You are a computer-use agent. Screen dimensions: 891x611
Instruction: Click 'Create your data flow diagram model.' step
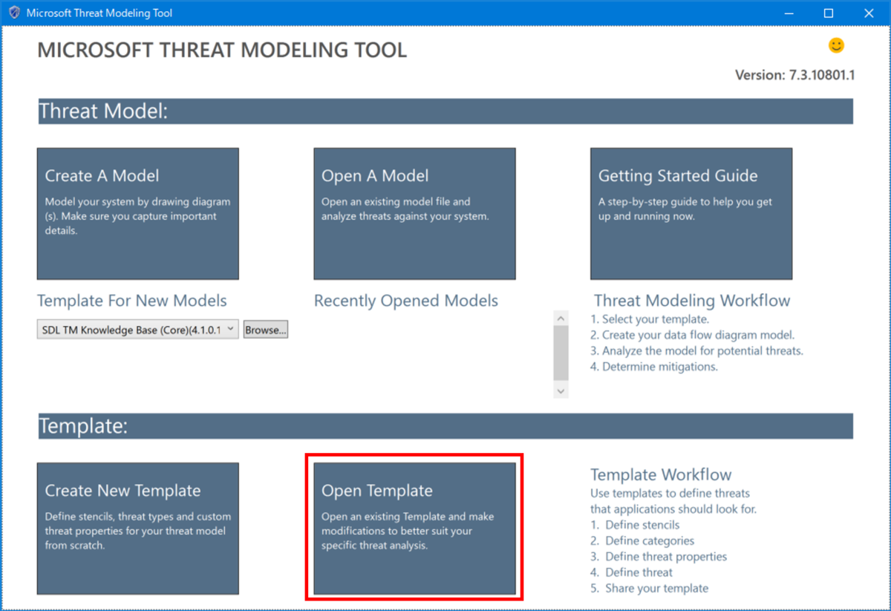click(x=693, y=335)
